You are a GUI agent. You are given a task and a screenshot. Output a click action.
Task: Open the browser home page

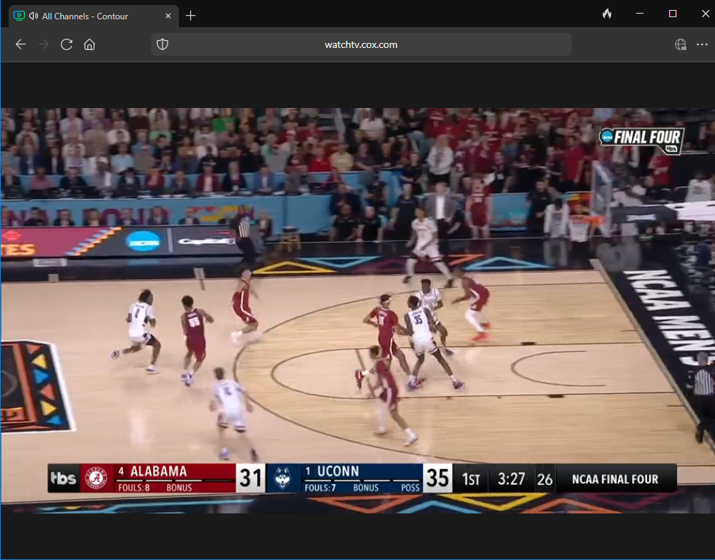tap(89, 44)
